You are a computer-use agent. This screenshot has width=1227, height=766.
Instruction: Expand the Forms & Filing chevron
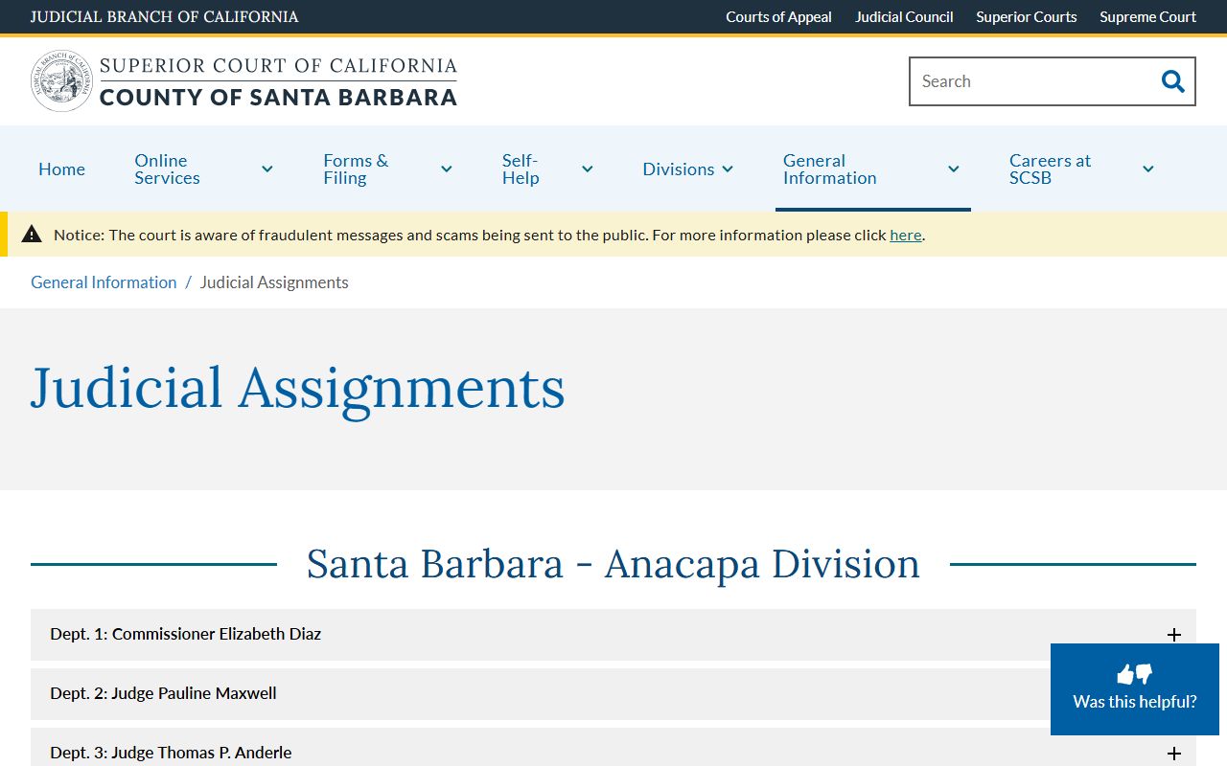pos(447,169)
